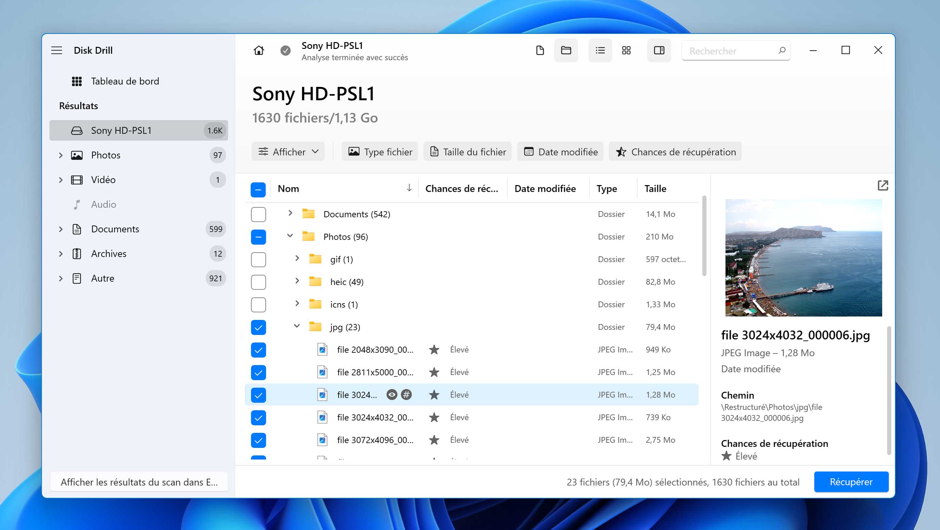Sort by the Taille column header
This screenshot has width=940, height=530.
click(x=655, y=189)
